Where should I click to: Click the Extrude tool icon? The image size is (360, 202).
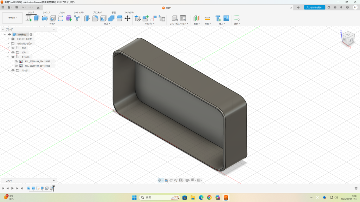pos(37,18)
